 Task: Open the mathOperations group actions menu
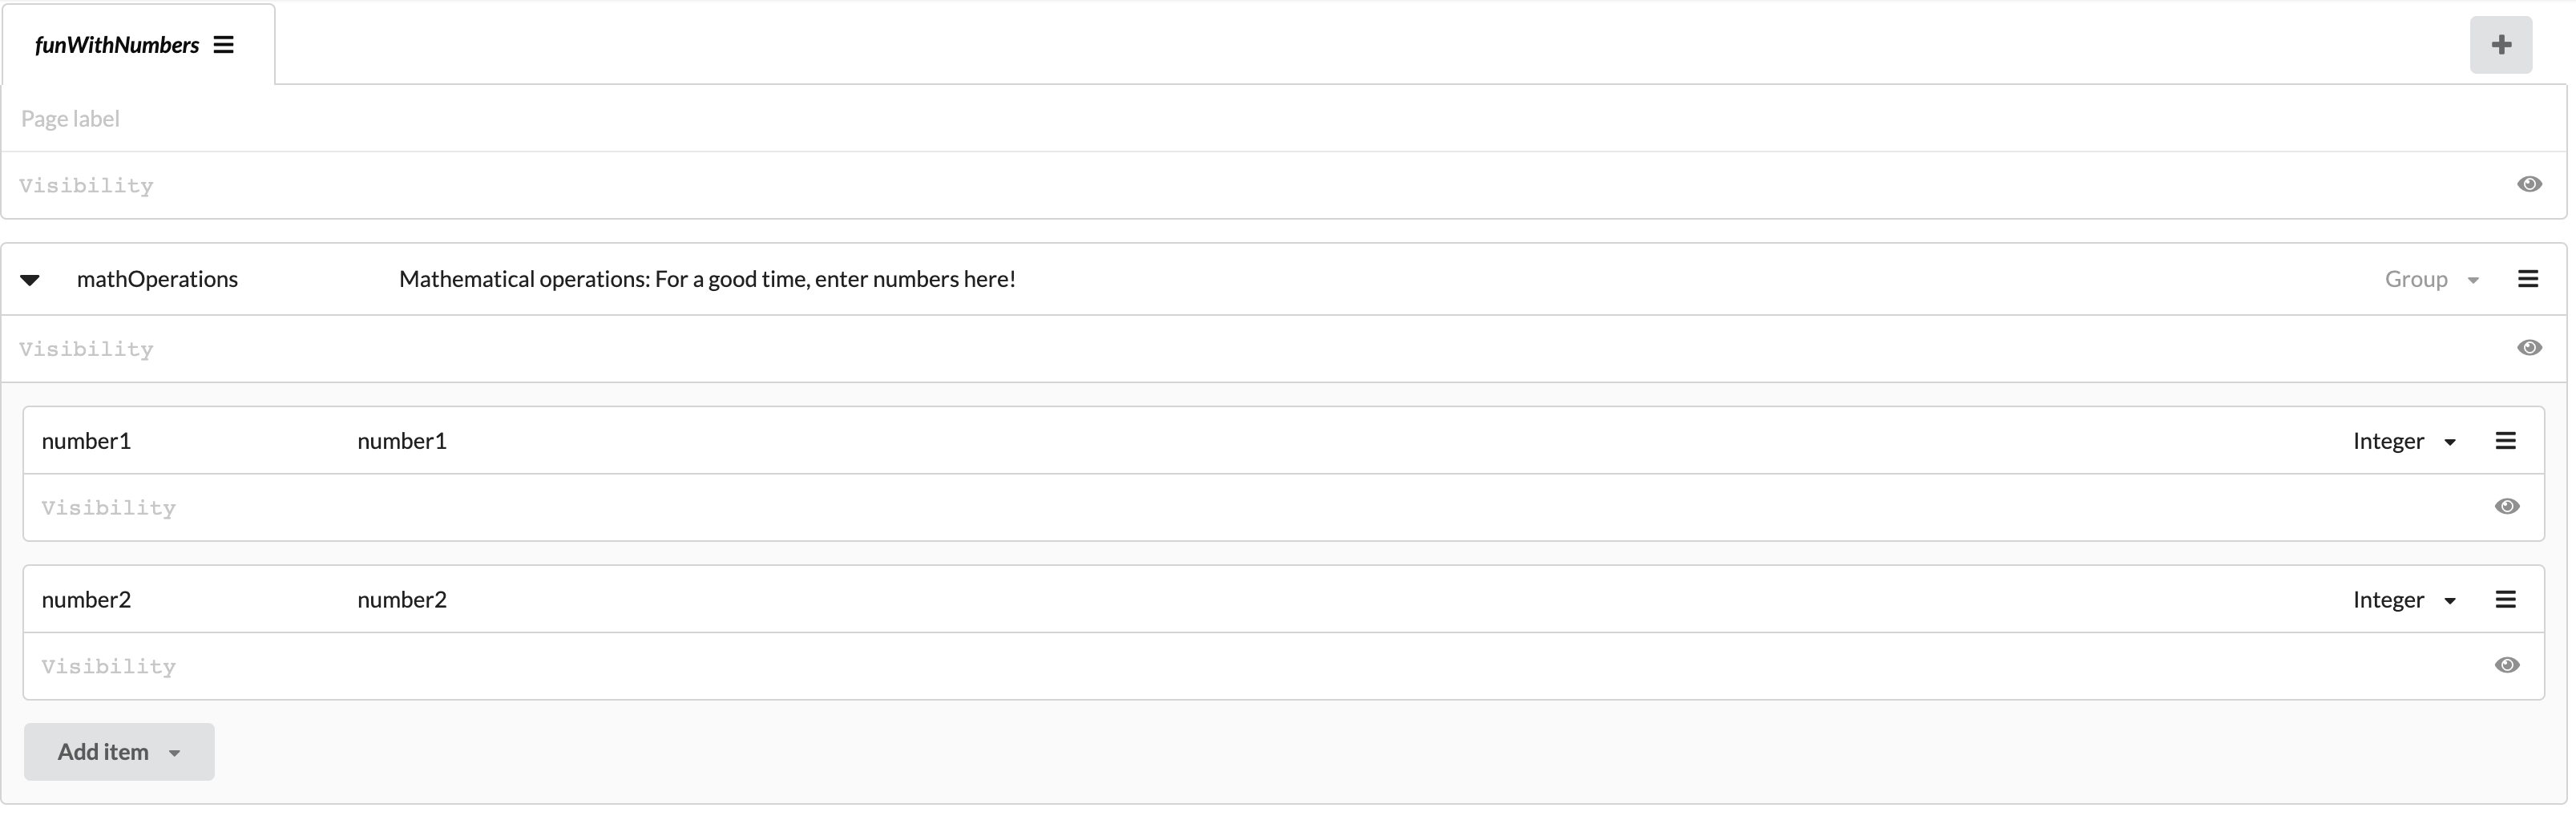click(x=2529, y=279)
